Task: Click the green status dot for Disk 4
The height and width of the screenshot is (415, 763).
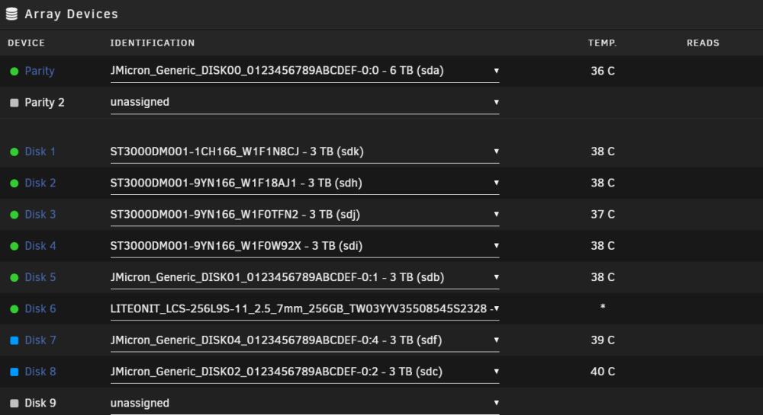Action: [14, 246]
